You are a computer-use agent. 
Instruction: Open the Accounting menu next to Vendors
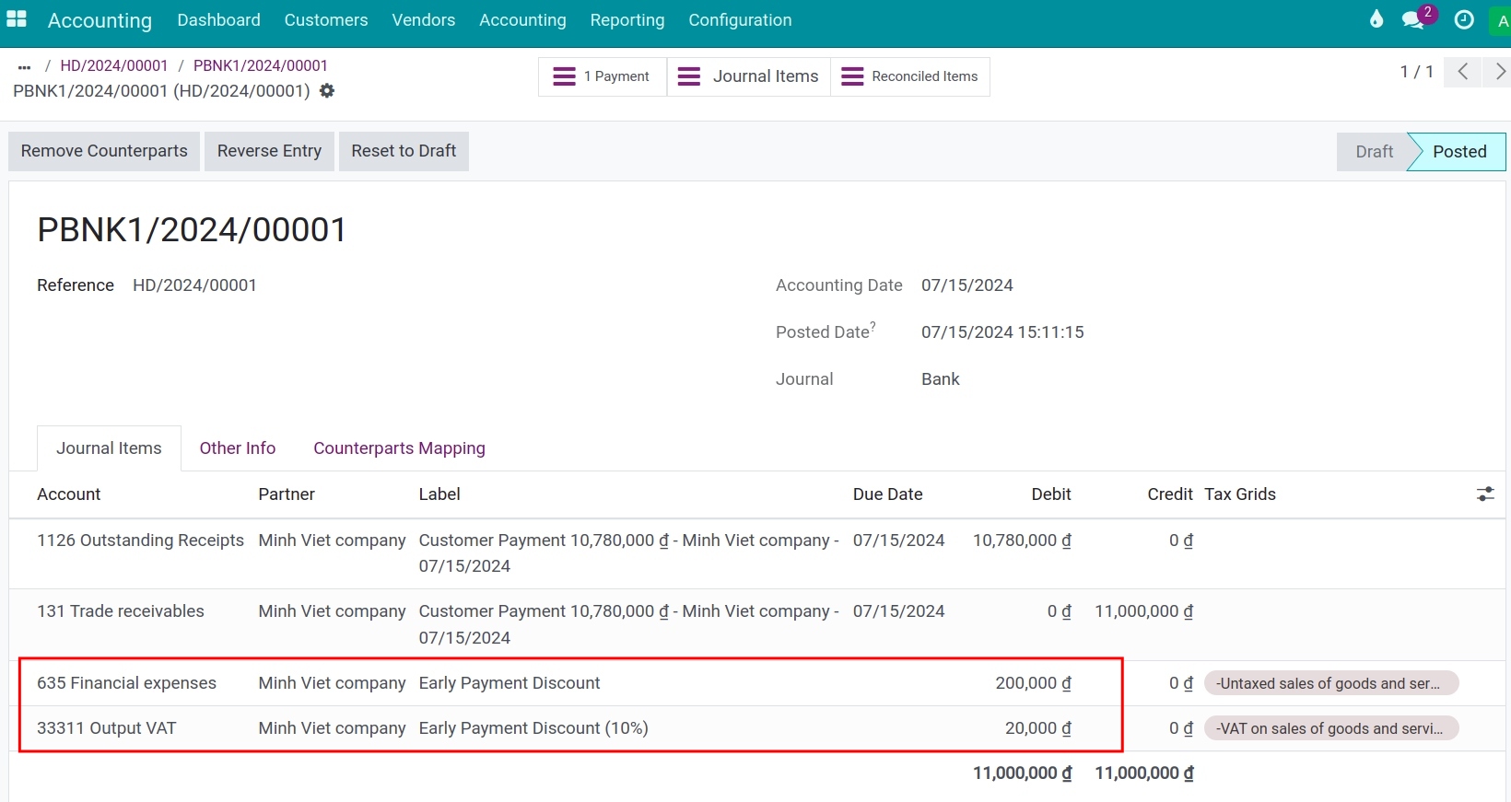[x=522, y=20]
